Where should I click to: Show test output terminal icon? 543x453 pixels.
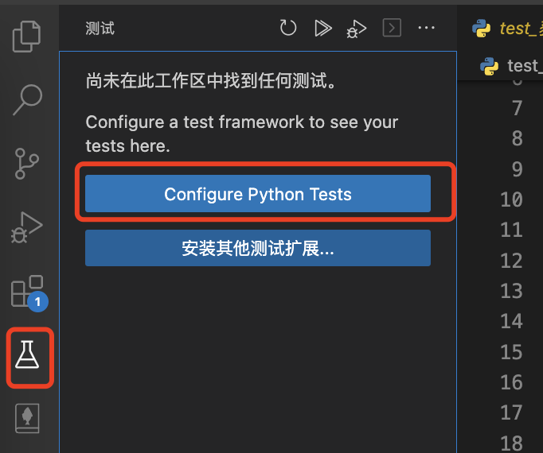coord(392,28)
